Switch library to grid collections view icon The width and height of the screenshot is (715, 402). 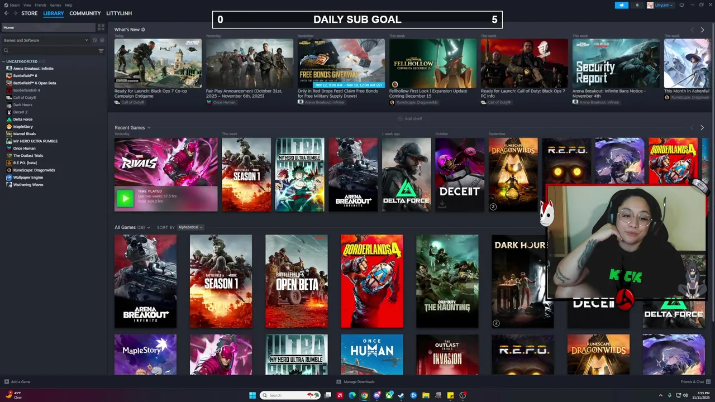(101, 27)
